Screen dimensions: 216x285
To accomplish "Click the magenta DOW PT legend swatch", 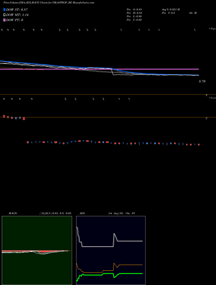I will [4, 20].
